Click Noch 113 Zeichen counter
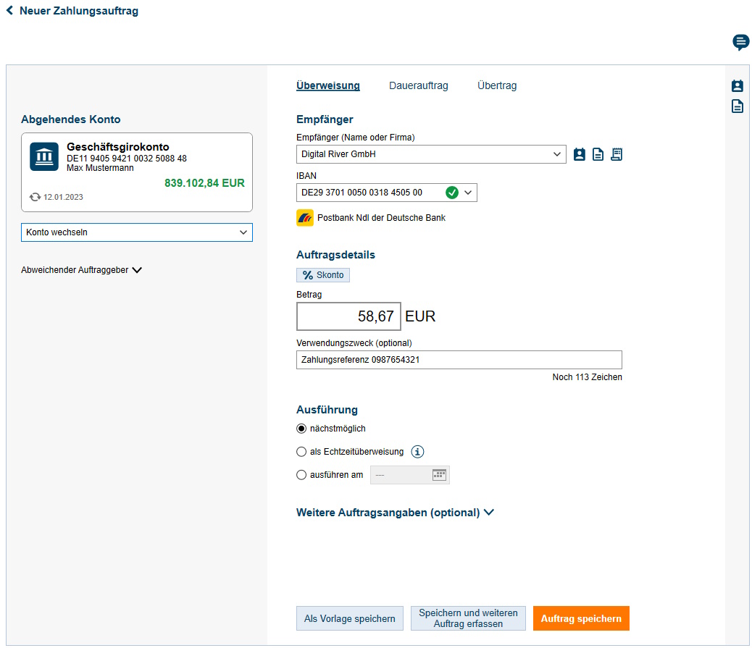 [587, 377]
